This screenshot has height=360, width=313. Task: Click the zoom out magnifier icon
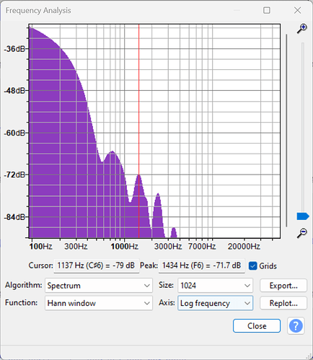pos(302,233)
